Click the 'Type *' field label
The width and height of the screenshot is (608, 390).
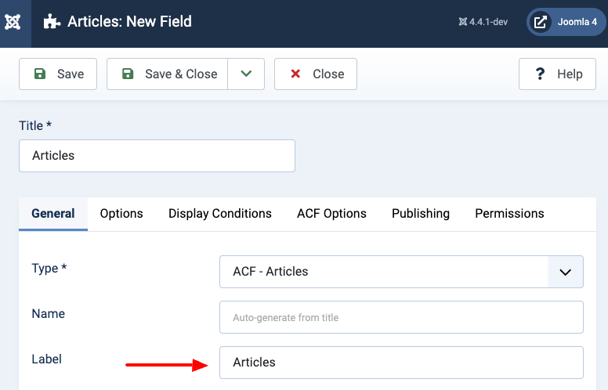pos(49,269)
